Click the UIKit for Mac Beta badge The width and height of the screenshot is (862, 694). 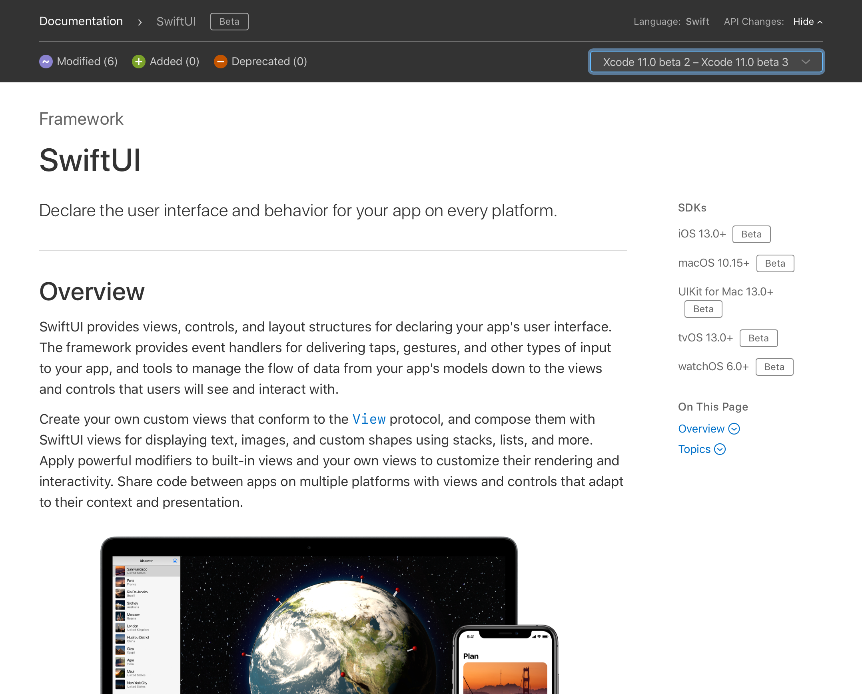(x=703, y=309)
